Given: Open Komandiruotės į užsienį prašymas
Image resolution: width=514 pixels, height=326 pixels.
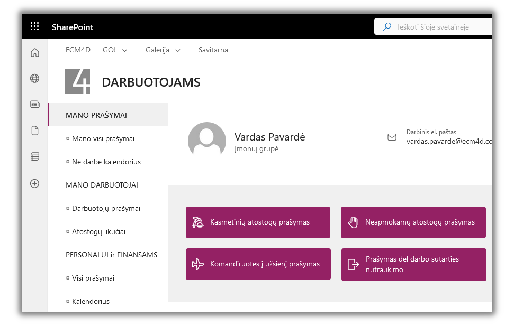Looking at the screenshot, I should [258, 264].
